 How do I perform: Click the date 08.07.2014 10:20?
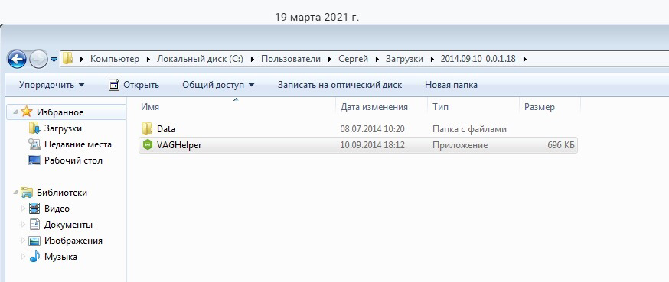pos(372,129)
